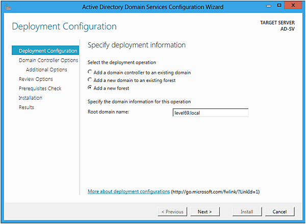This screenshot has height=224, width=306.
Task: Select Deployment Configuration in the sidebar
Action: [48, 51]
